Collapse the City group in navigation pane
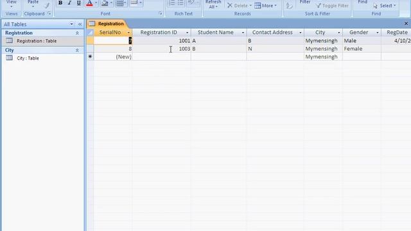Image resolution: width=411 pixels, height=231 pixels. [77, 50]
